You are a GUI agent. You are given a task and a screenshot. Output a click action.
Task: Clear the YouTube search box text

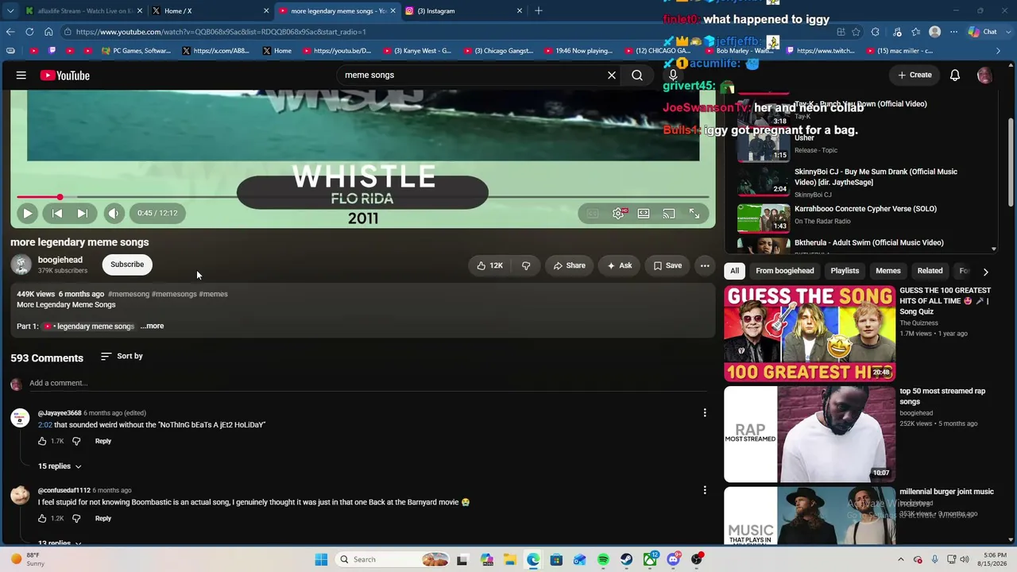tap(612, 75)
